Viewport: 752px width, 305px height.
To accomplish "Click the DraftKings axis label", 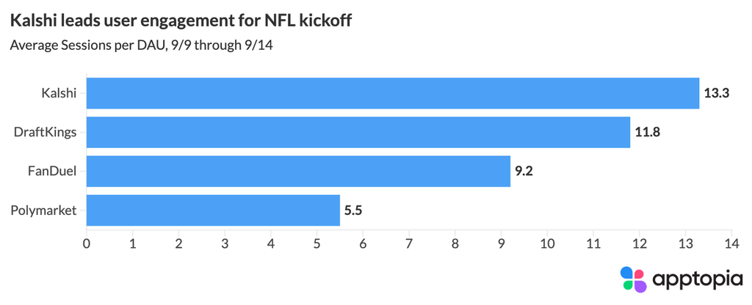I will pos(46,133).
